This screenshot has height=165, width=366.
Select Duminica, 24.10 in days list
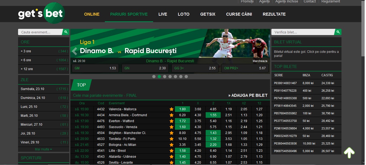pos(44,98)
